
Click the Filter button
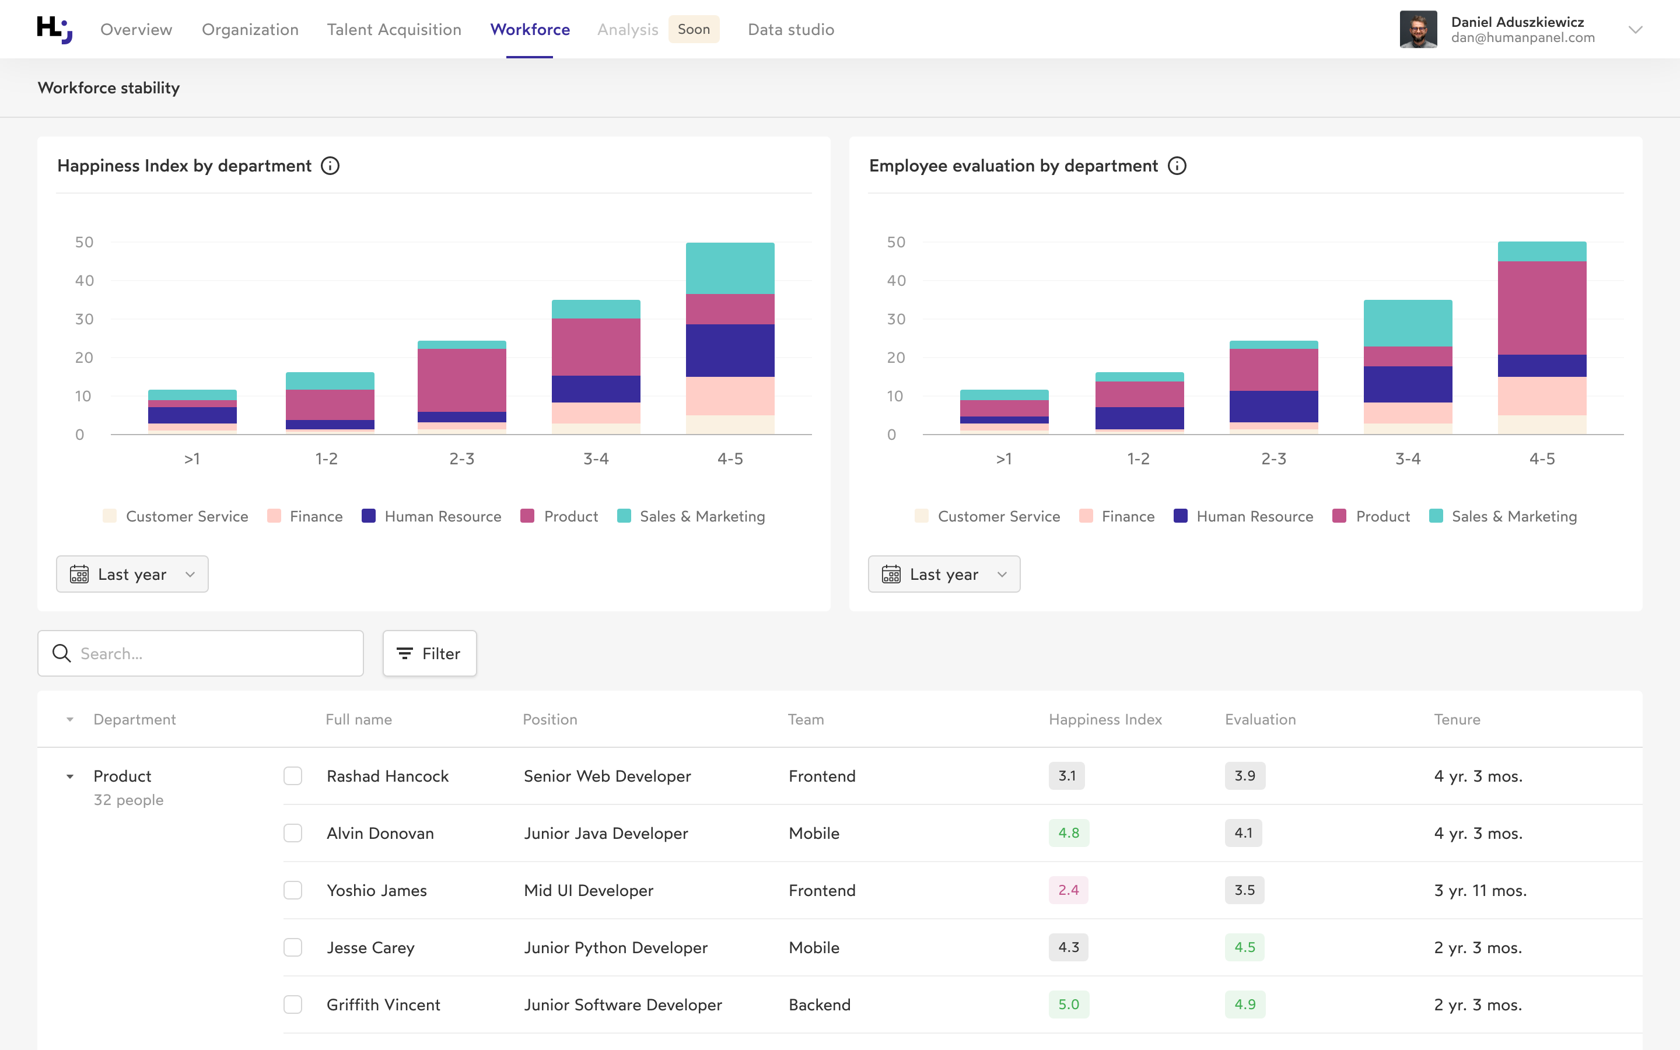[430, 653]
